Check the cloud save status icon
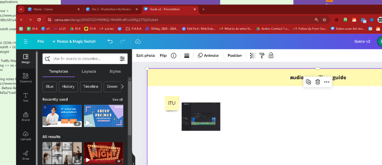The image size is (382, 165). [138, 41]
